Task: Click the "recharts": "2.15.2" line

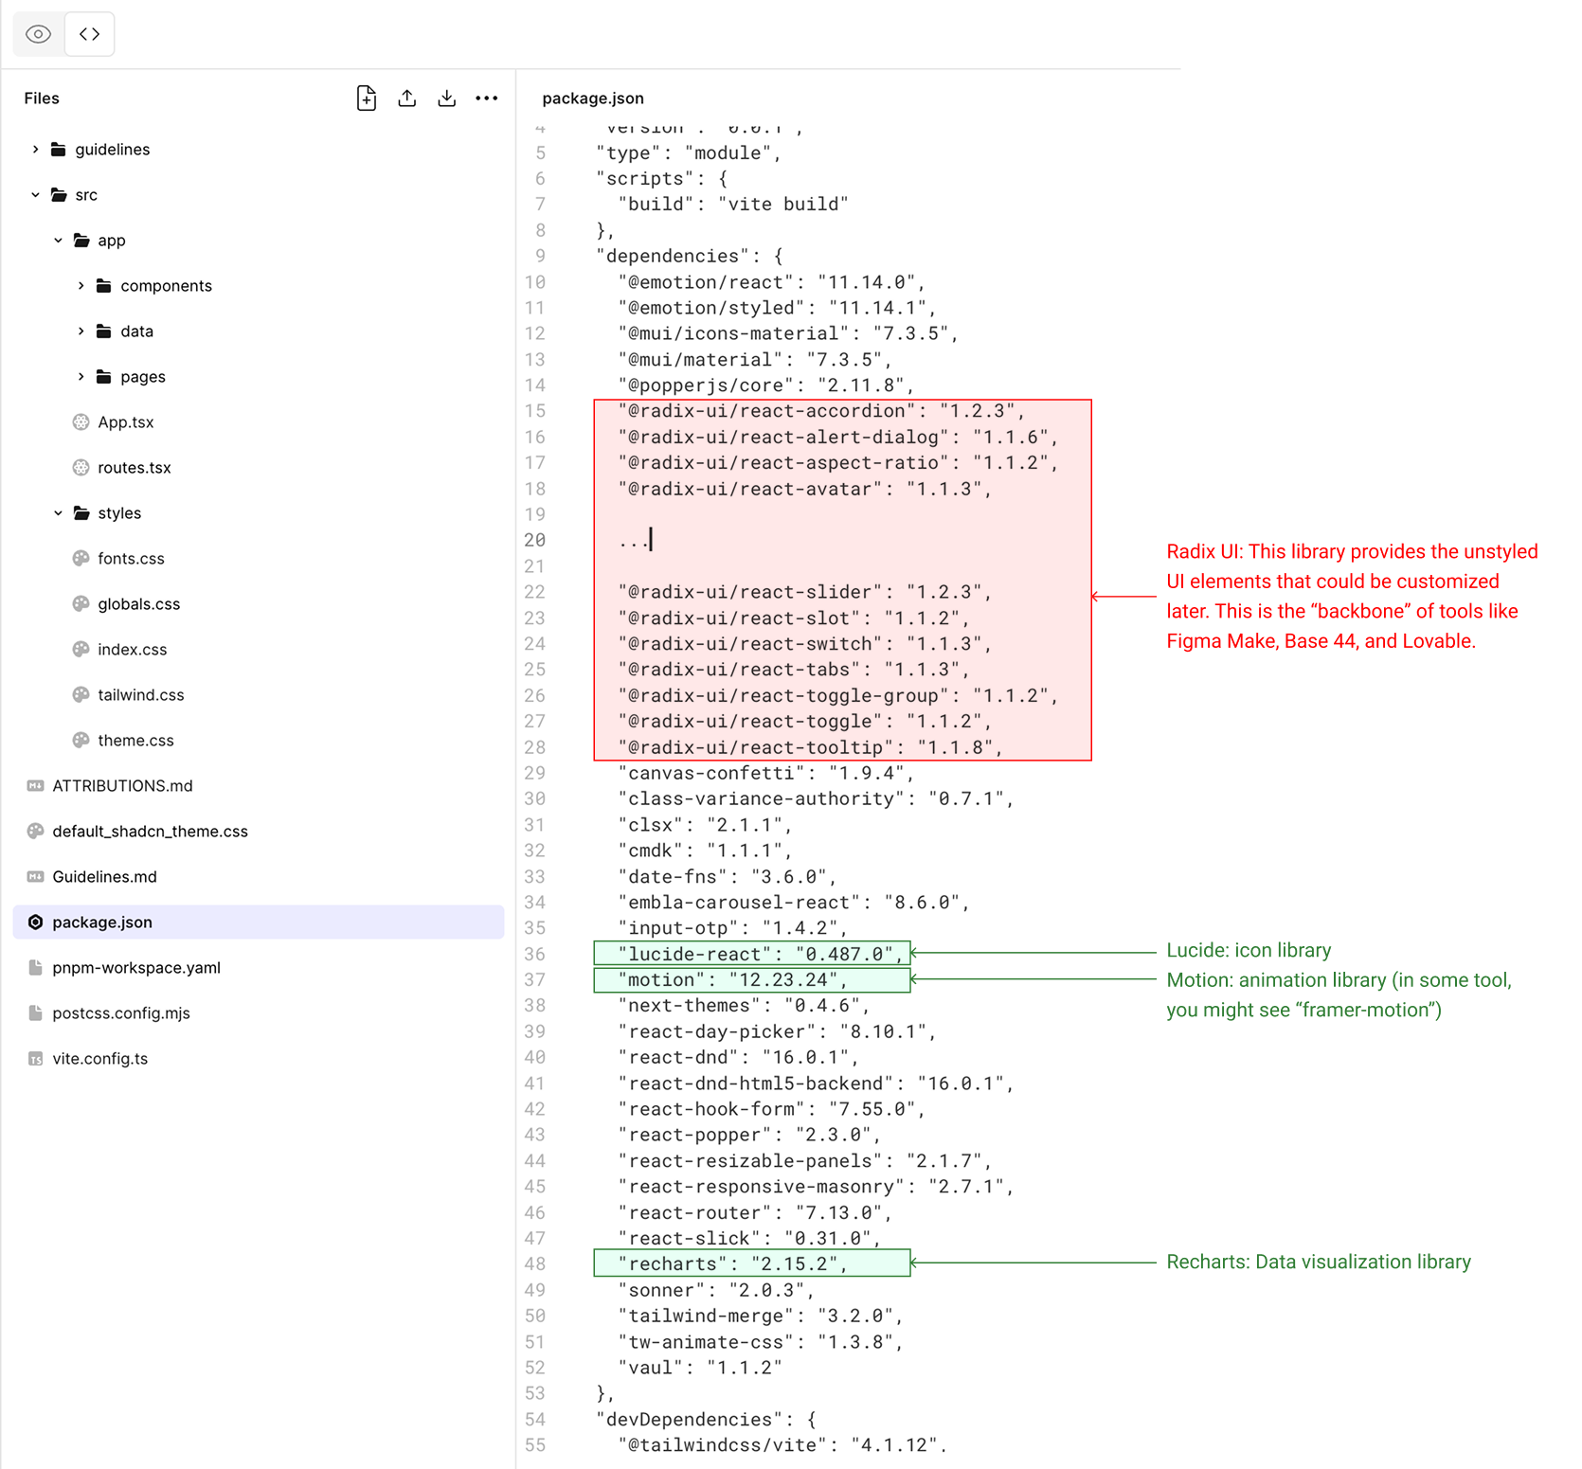Action: 732,1263
